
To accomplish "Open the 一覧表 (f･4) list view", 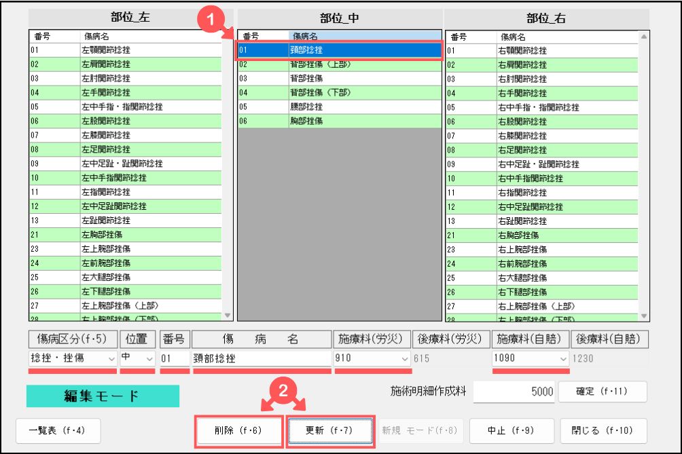I will 58,431.
